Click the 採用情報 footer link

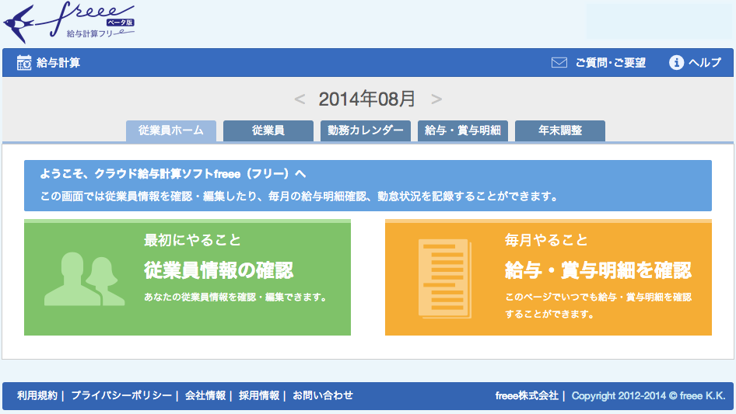tap(259, 395)
